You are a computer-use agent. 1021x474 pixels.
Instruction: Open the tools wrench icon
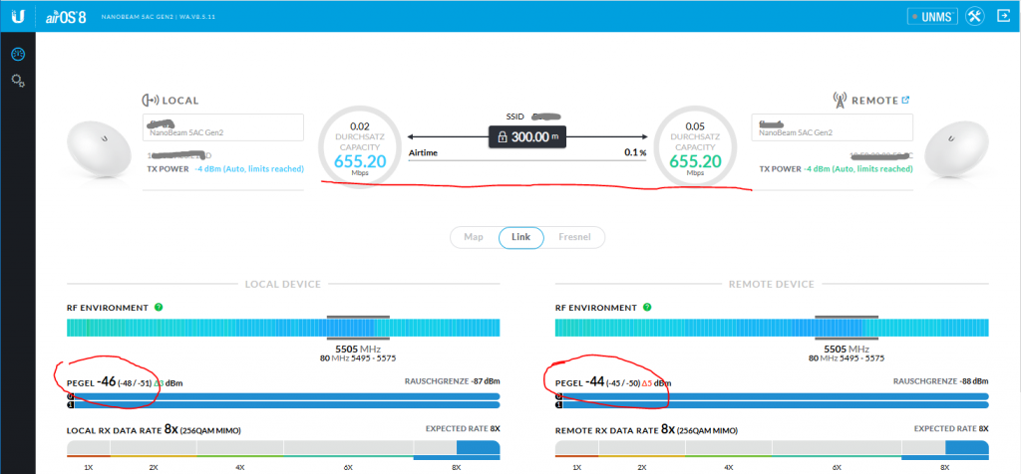click(974, 16)
